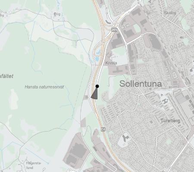
Task: Click the Y-shaped building south of Sollentuna
Action: (x=126, y=138)
